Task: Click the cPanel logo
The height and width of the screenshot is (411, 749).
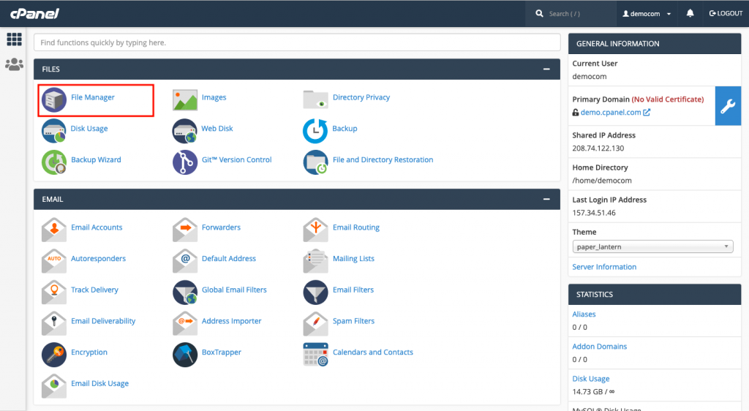Action: [x=34, y=14]
